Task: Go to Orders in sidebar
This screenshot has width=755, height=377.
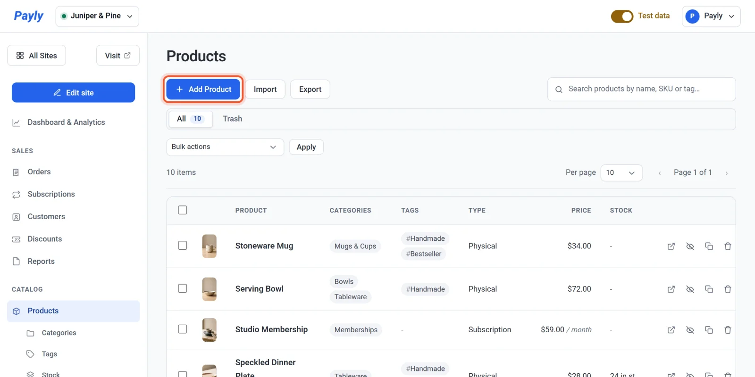Action: tap(39, 172)
